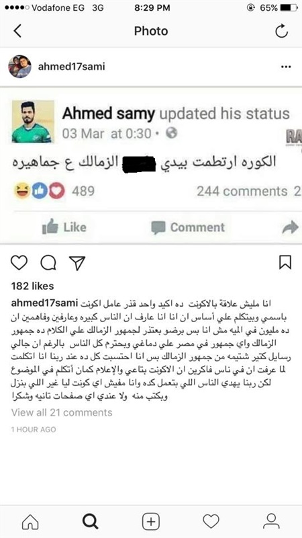Tap the refresh icon in the header

[281, 31]
